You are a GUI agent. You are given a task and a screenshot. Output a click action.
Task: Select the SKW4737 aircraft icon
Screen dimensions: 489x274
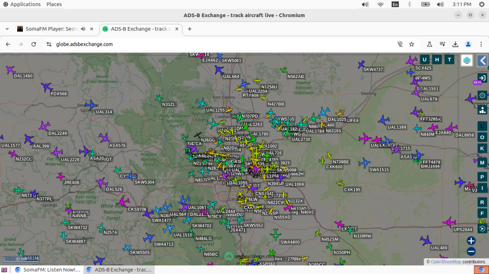click(361, 65)
